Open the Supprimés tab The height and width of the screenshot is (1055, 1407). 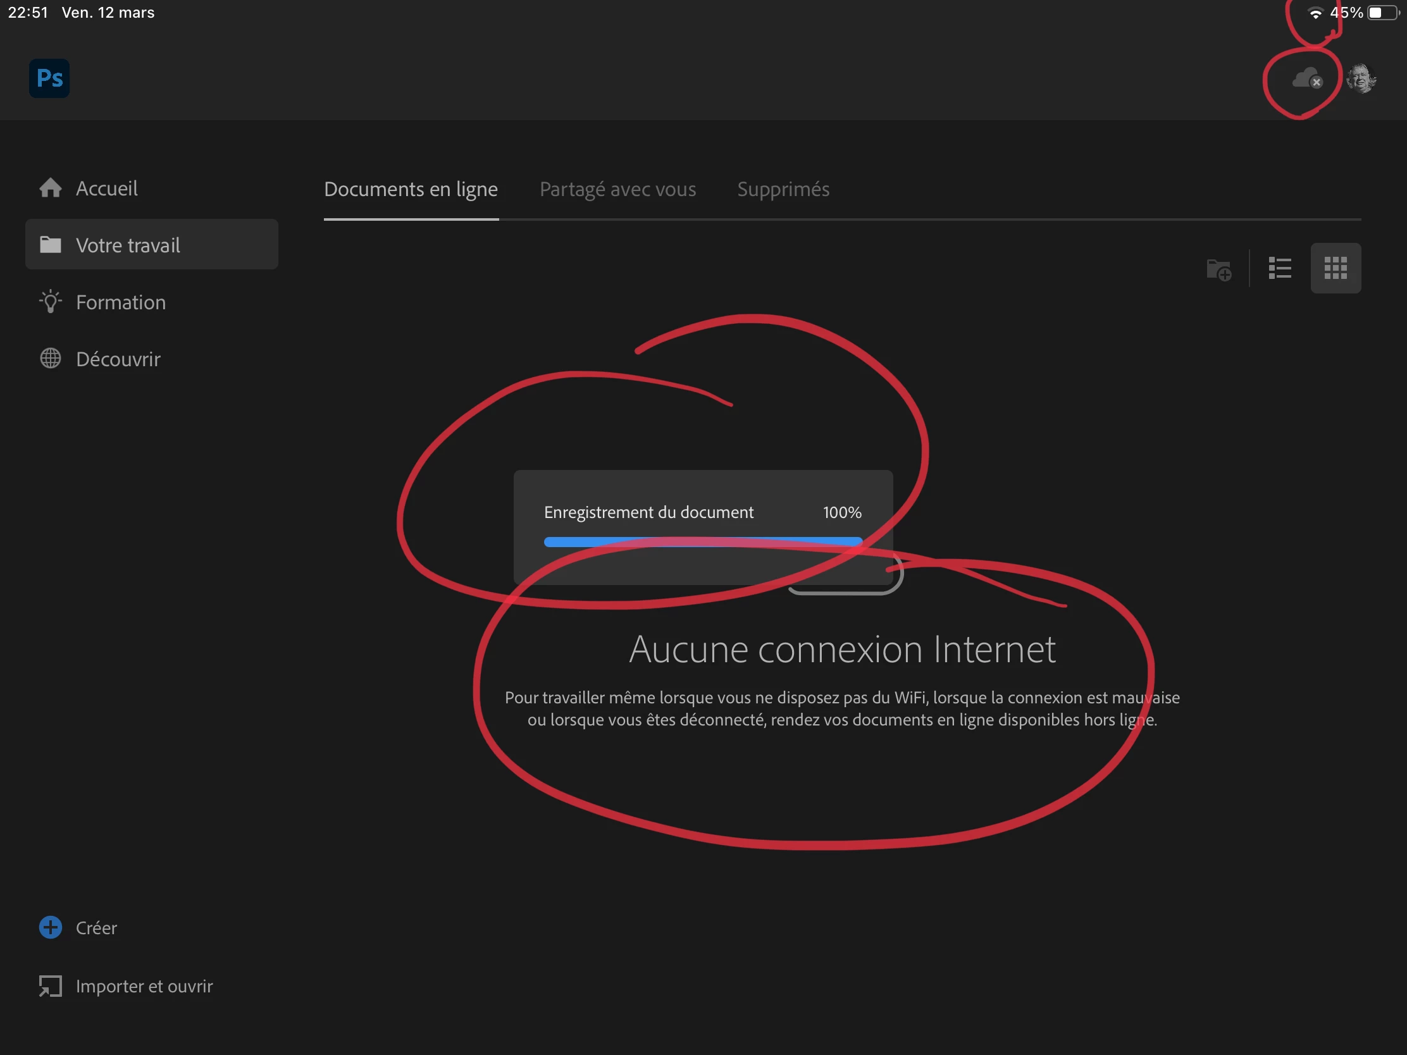pos(783,190)
